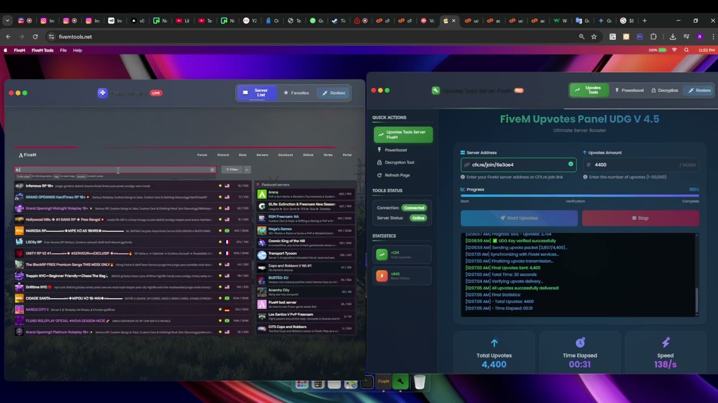Click Restore in the FiveM Servers window
Image resolution: width=718 pixels, height=403 pixels.
(334, 93)
